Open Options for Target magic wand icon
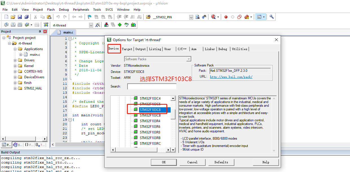The image size is (350, 172). tap(98, 25)
